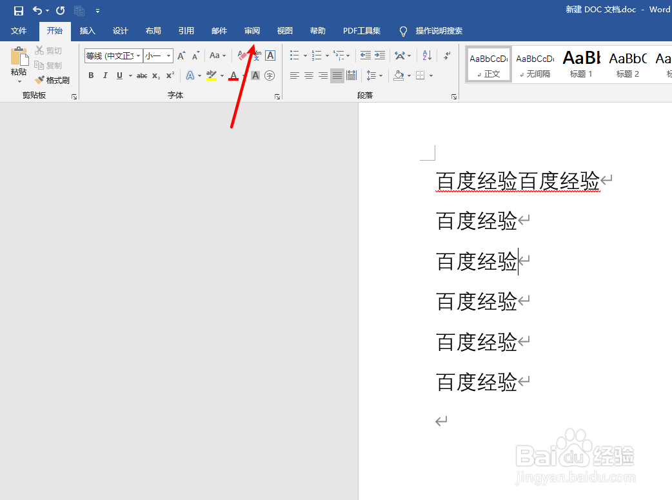Screen dimensions: 672x500
Task: Decrease paragraph indent
Action: (366, 55)
